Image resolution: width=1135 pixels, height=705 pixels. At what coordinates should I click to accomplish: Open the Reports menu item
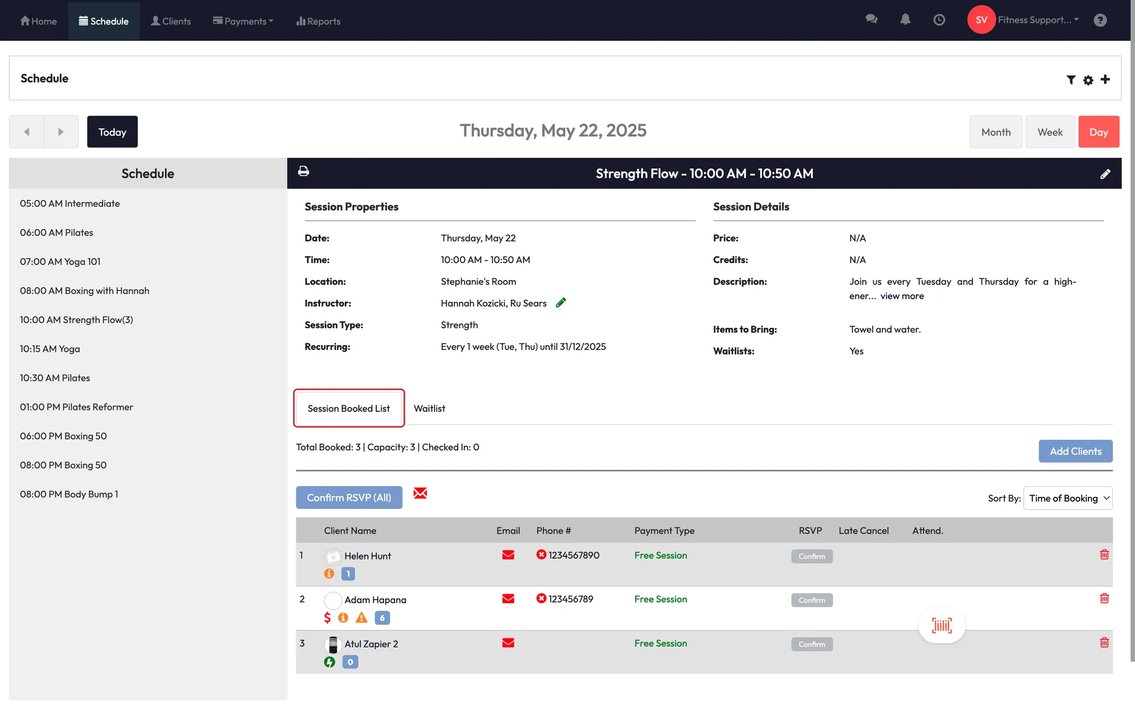[x=318, y=21]
